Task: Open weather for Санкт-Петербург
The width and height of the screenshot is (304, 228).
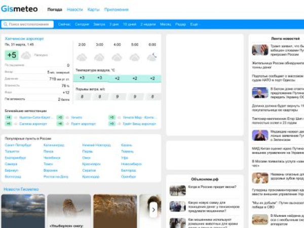Action: click(x=18, y=145)
